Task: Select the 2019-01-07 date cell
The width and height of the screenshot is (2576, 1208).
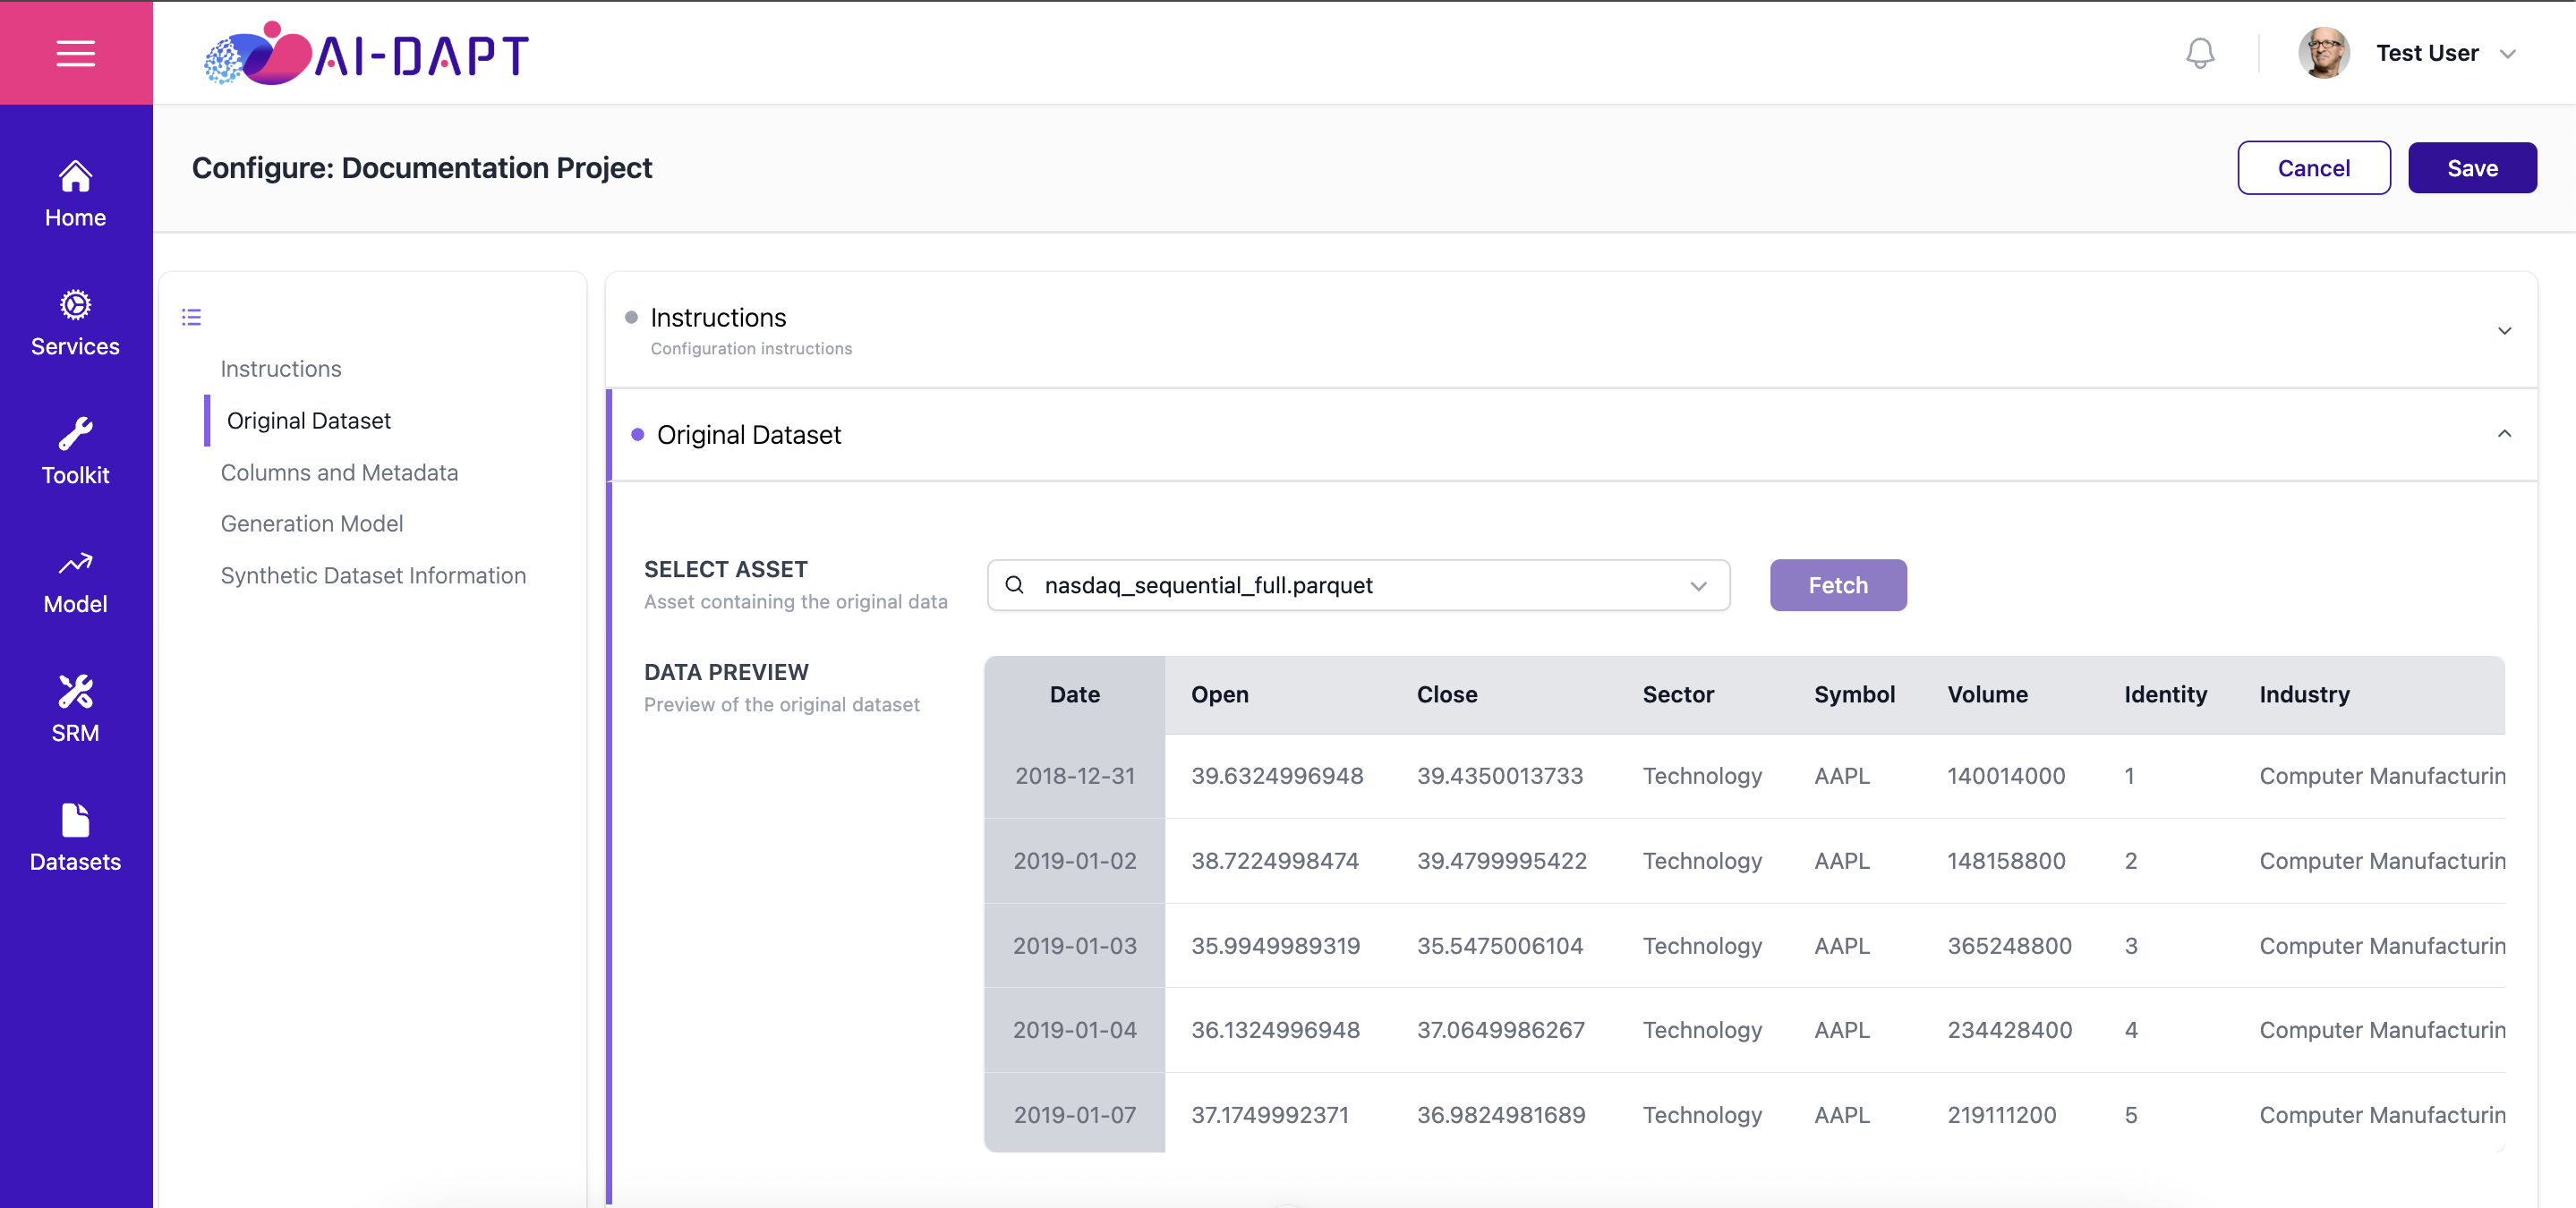Action: [x=1074, y=1115]
